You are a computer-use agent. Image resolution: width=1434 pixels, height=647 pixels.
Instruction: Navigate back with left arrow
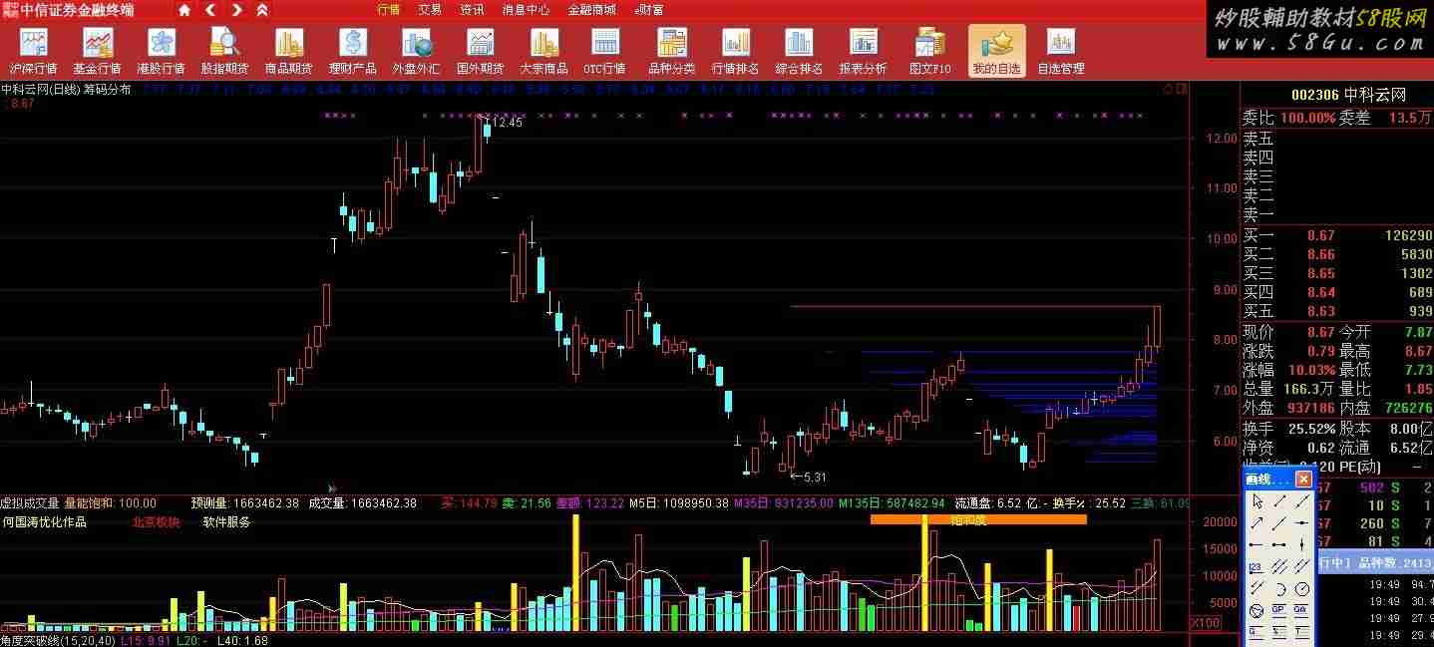(x=209, y=10)
